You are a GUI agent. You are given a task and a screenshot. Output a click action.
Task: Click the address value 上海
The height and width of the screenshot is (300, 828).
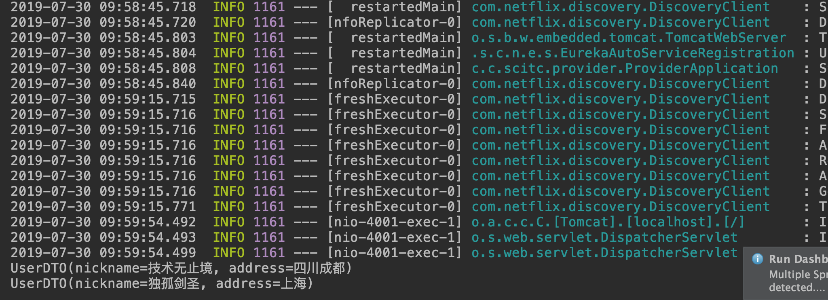point(293,283)
